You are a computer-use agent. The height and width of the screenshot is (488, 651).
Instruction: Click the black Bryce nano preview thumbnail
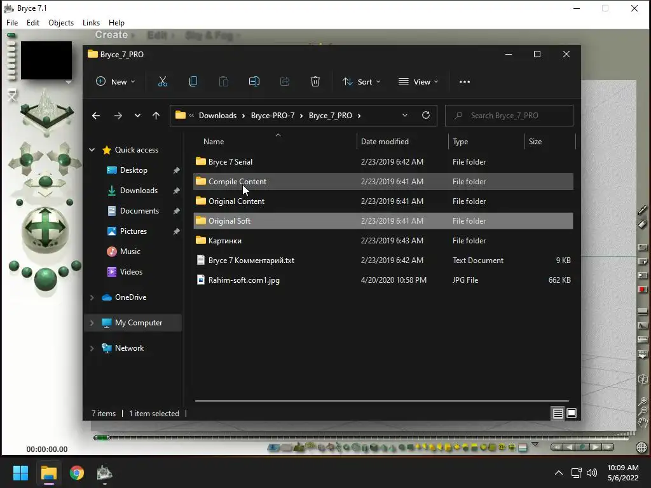[x=46, y=60]
